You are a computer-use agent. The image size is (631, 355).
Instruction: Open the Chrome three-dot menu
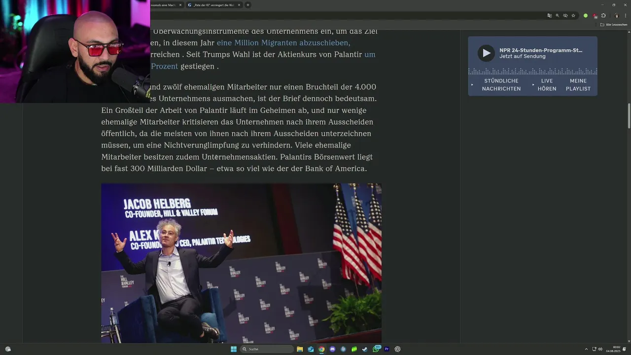pyautogui.click(x=626, y=16)
